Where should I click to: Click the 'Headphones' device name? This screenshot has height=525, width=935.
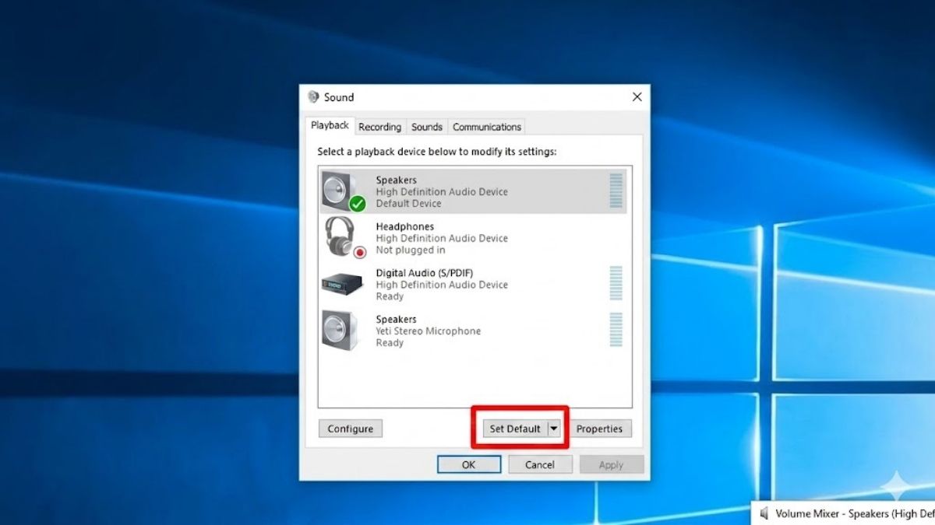405,226
